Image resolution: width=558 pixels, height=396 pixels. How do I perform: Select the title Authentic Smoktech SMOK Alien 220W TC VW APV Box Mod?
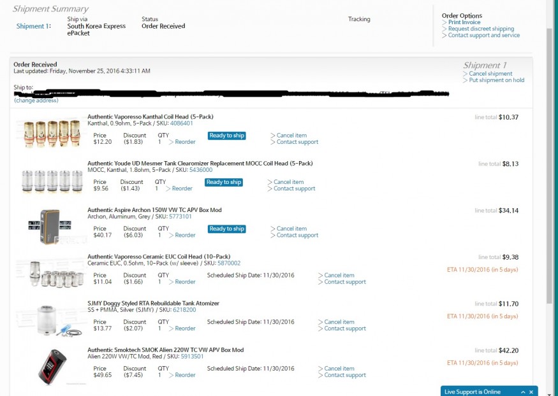tap(165, 350)
